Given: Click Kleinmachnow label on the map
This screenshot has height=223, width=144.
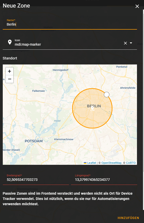Looking at the screenshot, I should point(64,139).
